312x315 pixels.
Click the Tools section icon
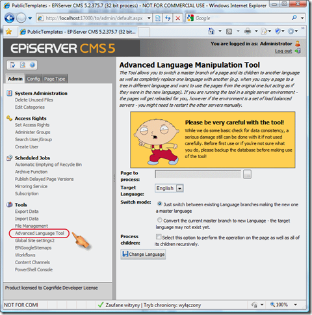pos(9,204)
